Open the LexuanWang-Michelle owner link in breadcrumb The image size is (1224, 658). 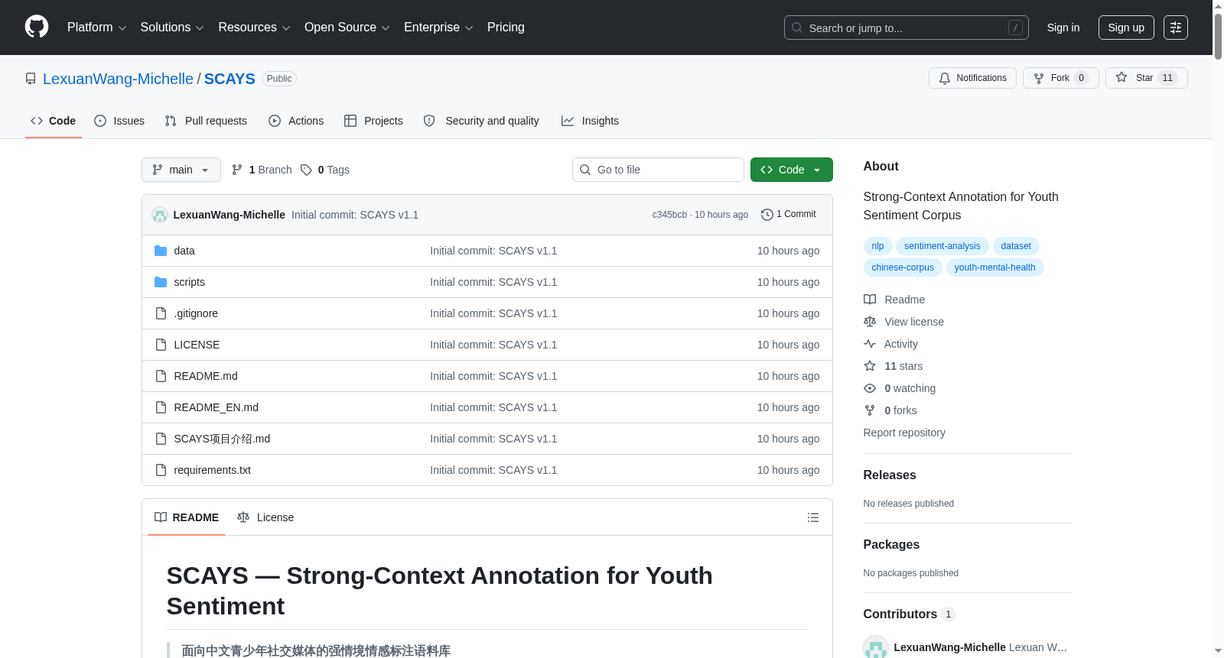tap(118, 79)
